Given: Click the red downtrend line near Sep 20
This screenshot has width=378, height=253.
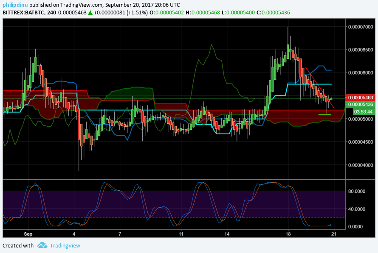Looking at the screenshot, I should (x=320, y=88).
